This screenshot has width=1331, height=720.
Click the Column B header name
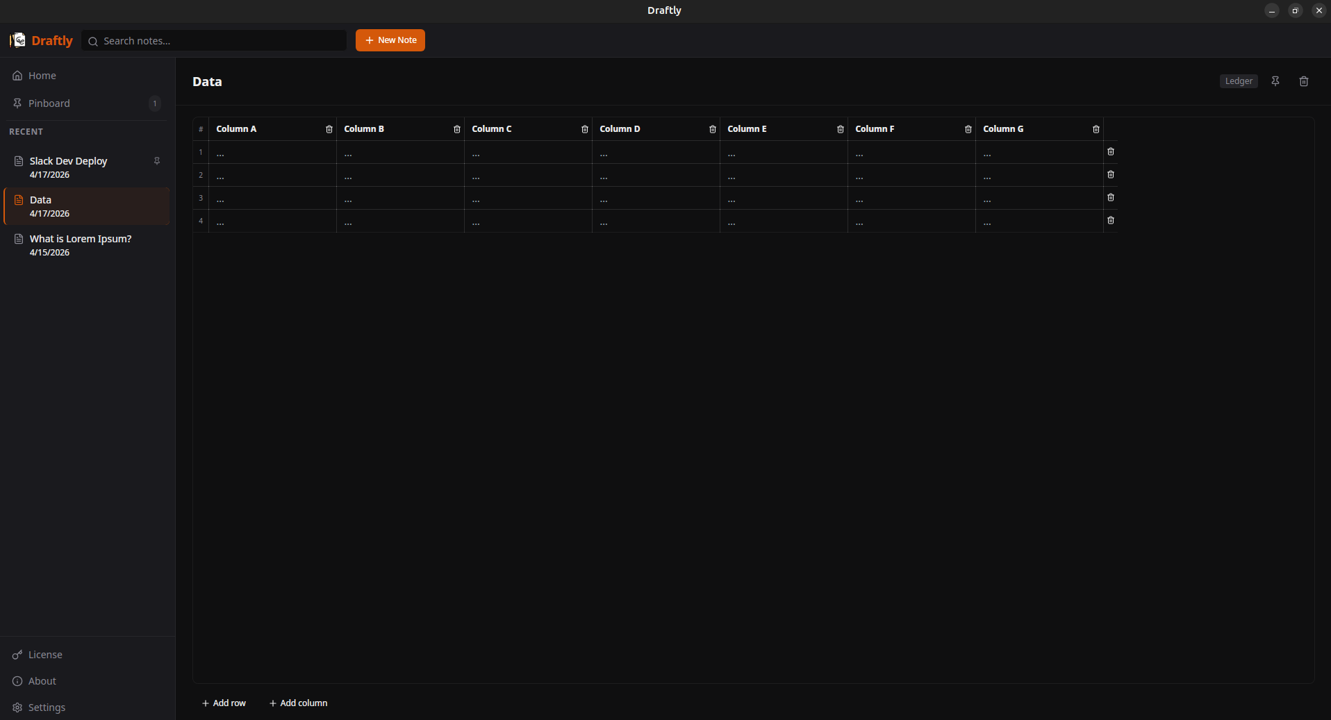[x=364, y=129]
